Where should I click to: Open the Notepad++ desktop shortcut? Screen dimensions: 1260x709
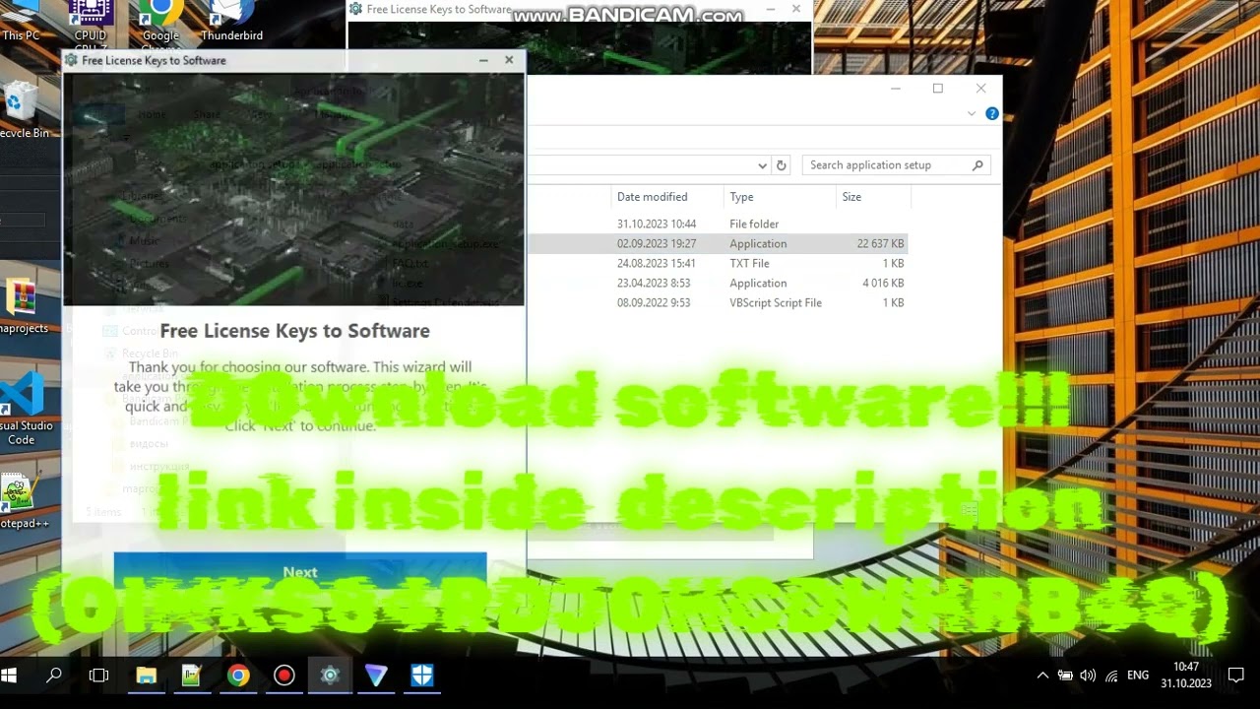[22, 502]
